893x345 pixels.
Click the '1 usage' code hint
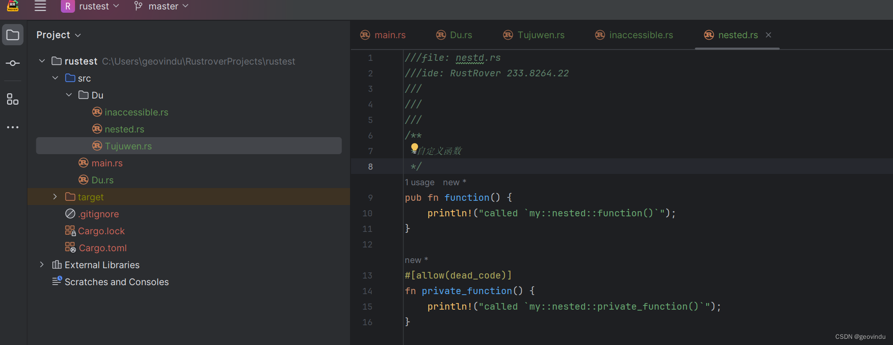pyautogui.click(x=420, y=182)
